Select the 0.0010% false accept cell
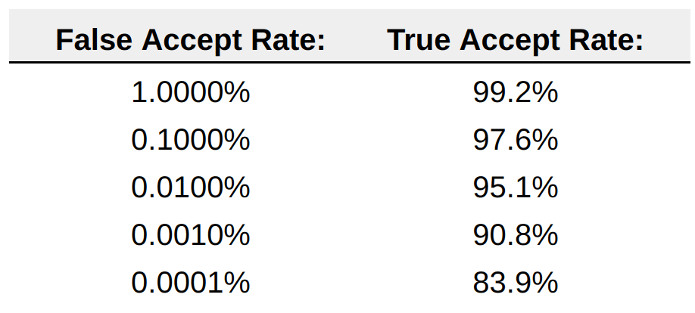Viewport: 695px width, 313px height. click(x=190, y=235)
